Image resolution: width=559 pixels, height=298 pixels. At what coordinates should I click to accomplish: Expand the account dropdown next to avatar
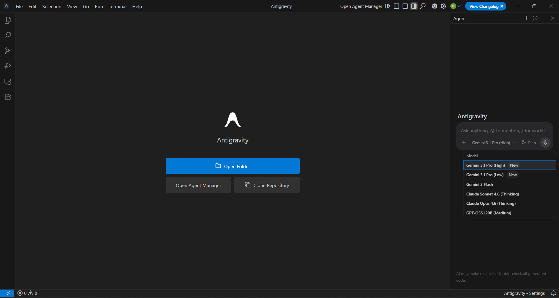pyautogui.click(x=459, y=6)
